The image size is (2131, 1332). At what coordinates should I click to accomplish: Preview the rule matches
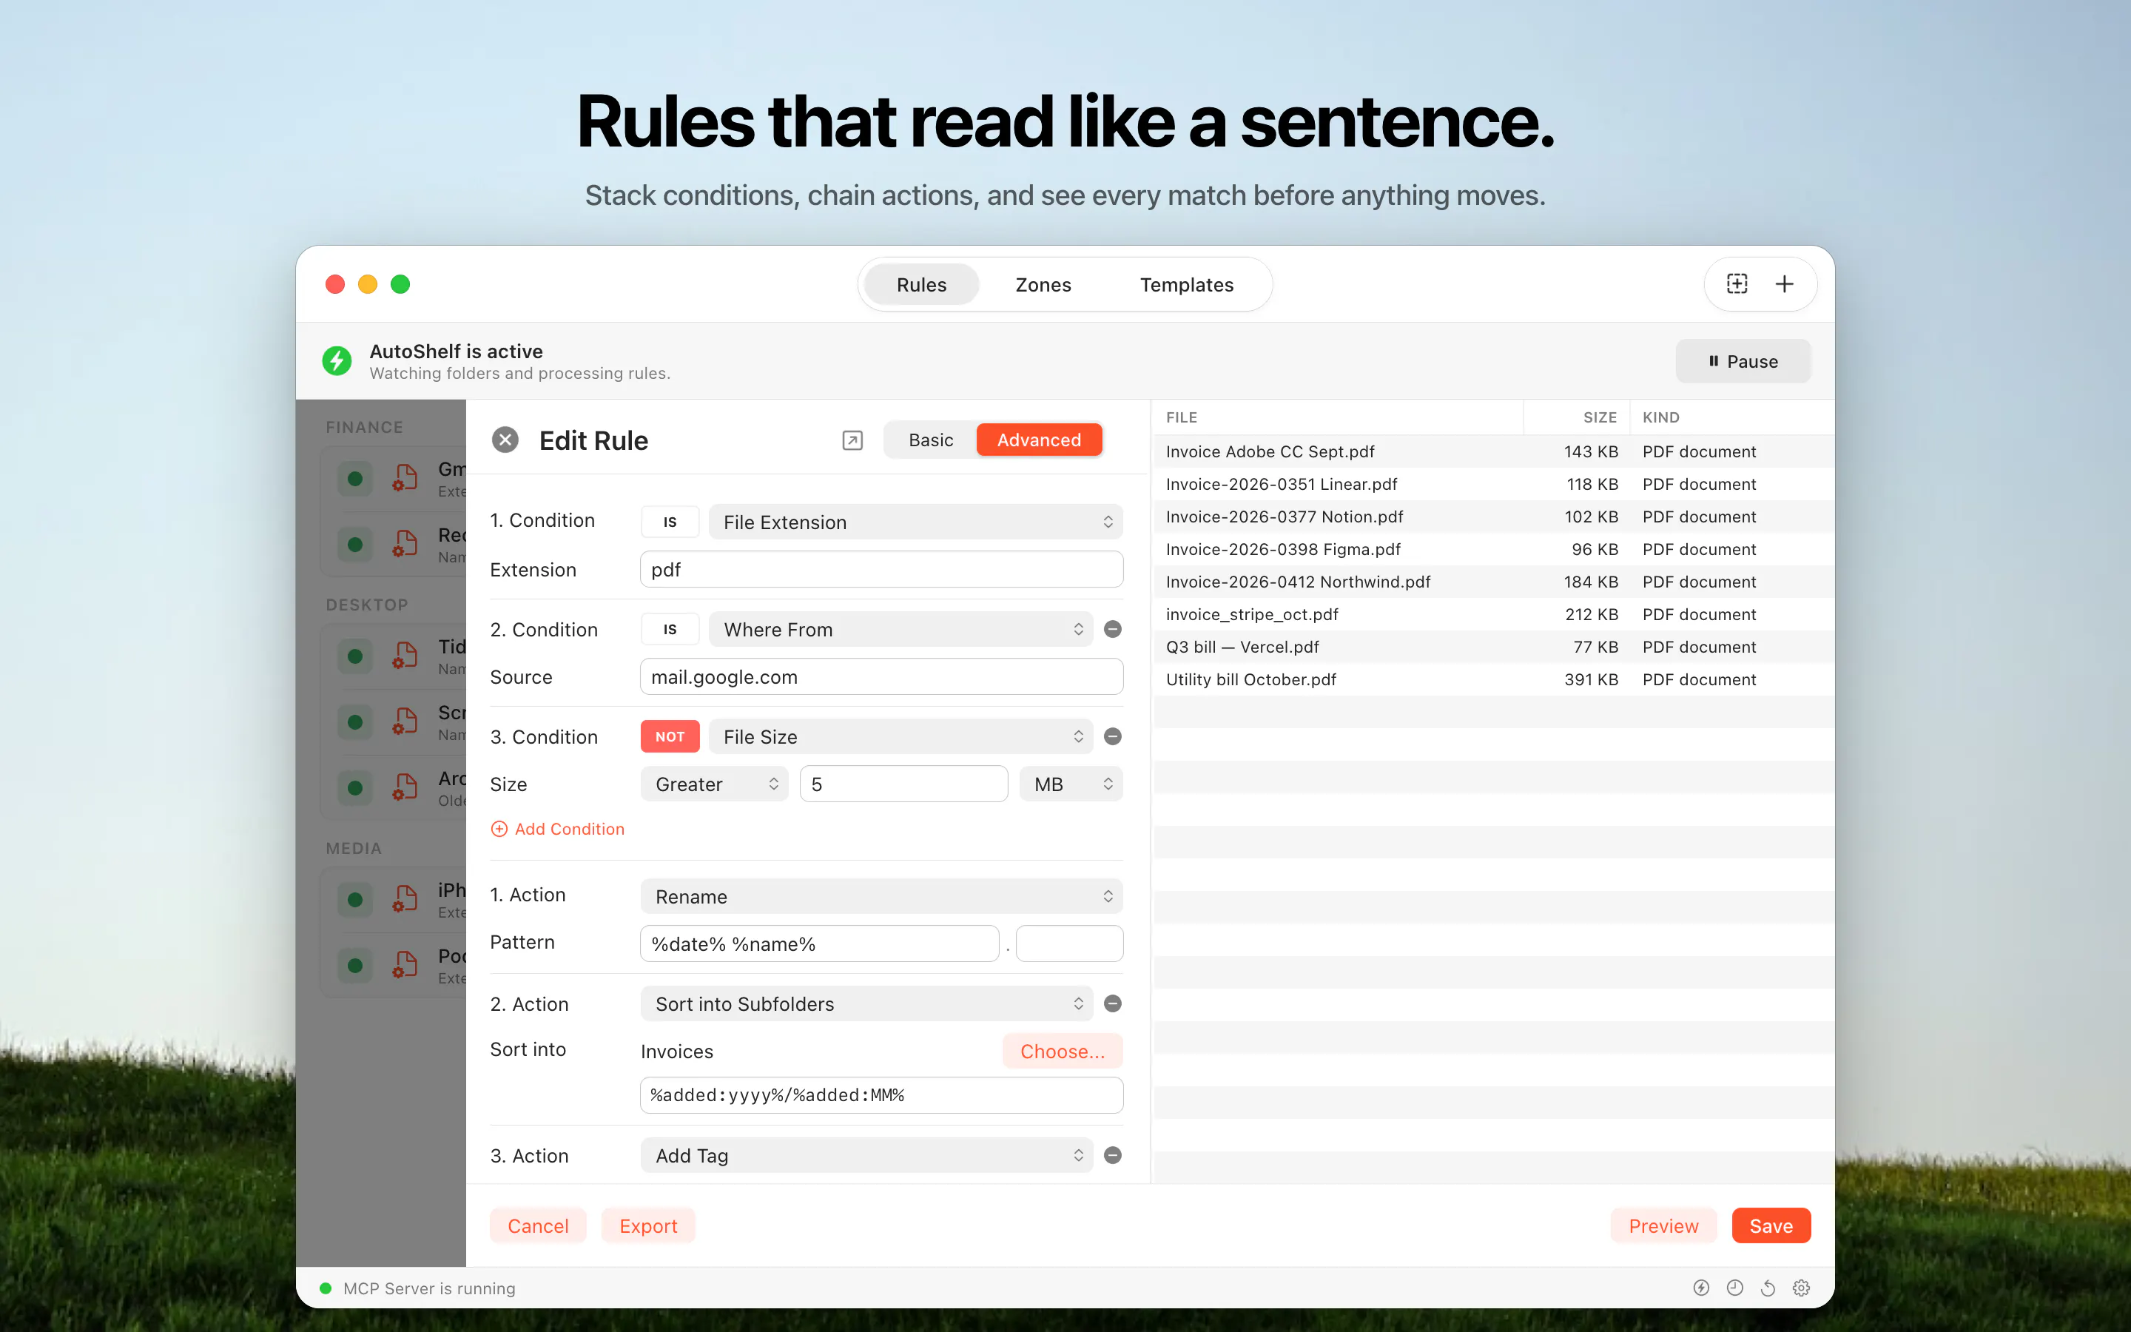[x=1663, y=1225]
